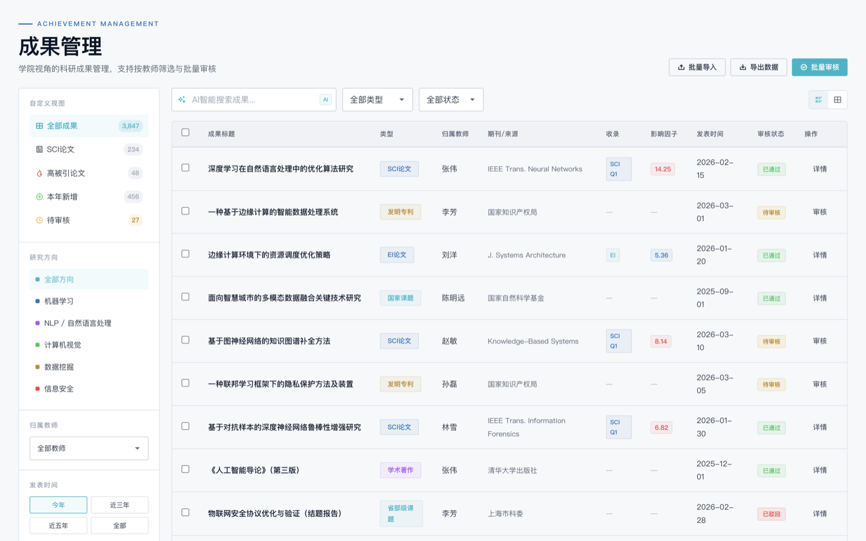The height and width of the screenshot is (541, 866).
Task: Click 审核 for 李芳's patent entry
Action: click(x=820, y=211)
